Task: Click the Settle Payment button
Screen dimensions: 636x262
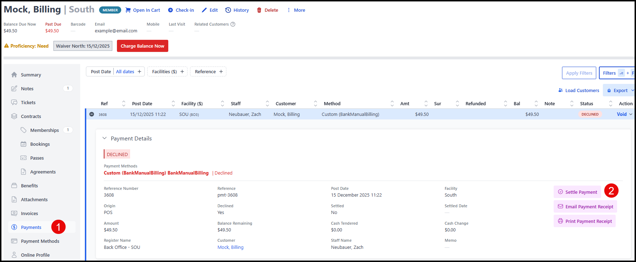Action: pyautogui.click(x=577, y=192)
